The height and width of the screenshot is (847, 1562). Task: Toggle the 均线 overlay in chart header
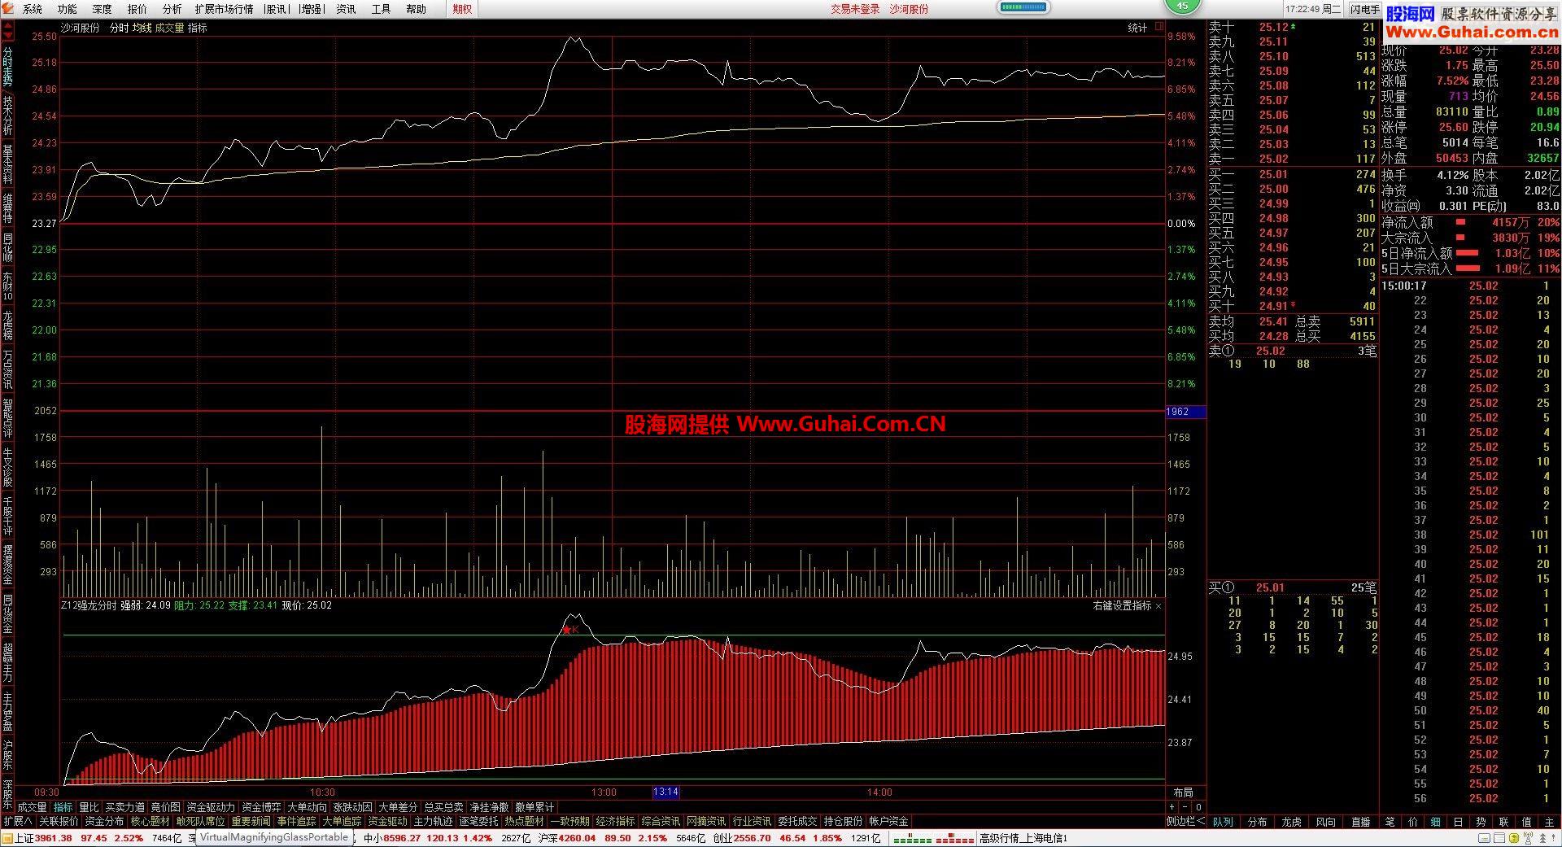pos(142,28)
